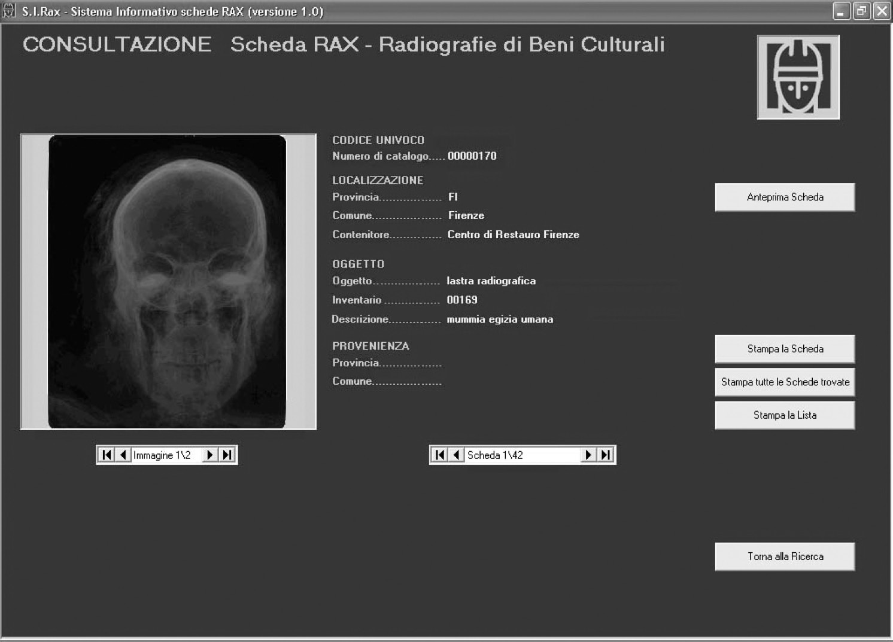
Task: Select Inventario value 00169
Action: (462, 300)
